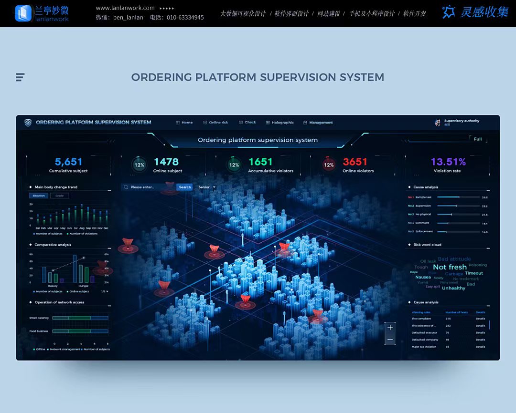Click the Sample test progress bar
This screenshot has height=413, width=516.
click(x=458, y=197)
